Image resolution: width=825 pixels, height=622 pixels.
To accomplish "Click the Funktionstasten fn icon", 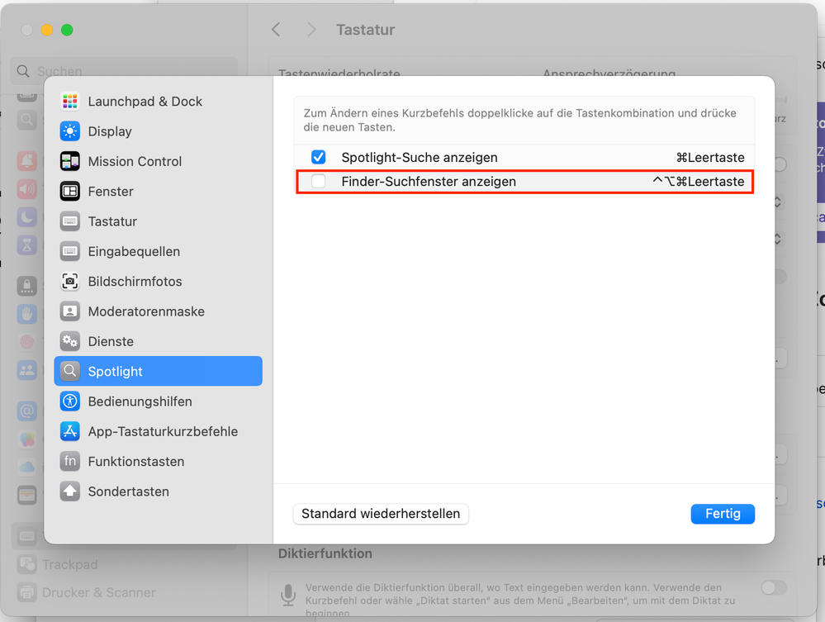I will click(70, 461).
